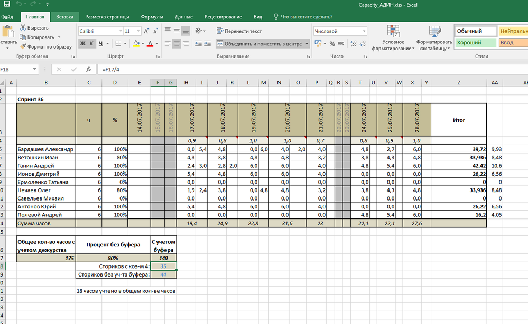Increase font size with large A icon
The height and width of the screenshot is (324, 528).
tap(146, 31)
